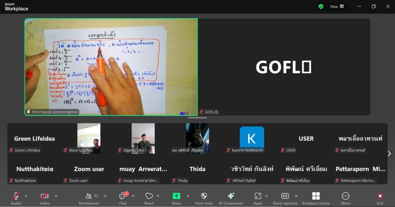Unmute the microphone using Audio icon
The image size is (395, 207).
click(x=16, y=196)
